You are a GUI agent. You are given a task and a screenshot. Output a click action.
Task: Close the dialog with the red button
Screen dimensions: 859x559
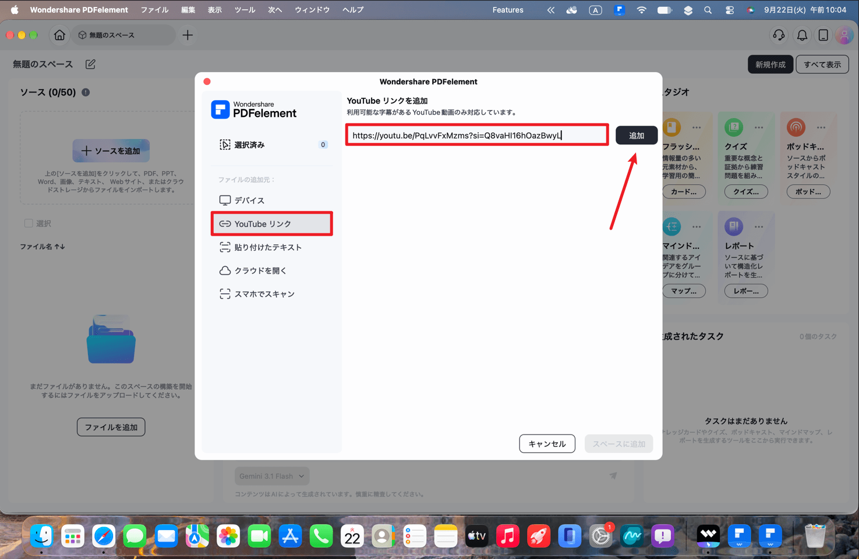207,81
